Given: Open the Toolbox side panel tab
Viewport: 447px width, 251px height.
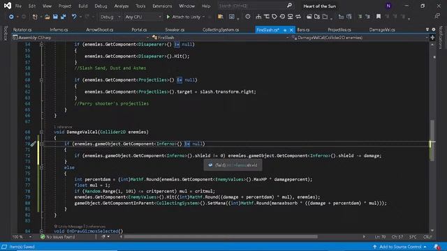Looking at the screenshot, I should click(x=6, y=33).
